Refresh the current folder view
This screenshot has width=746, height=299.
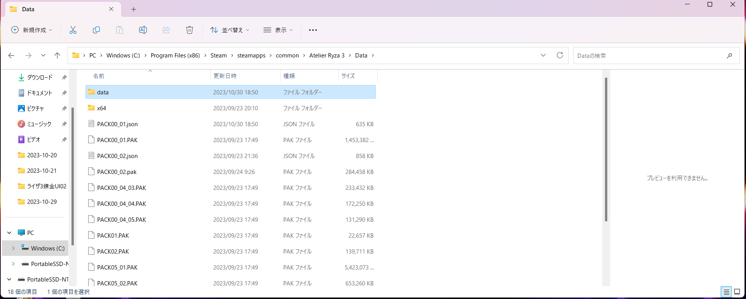(x=560, y=55)
